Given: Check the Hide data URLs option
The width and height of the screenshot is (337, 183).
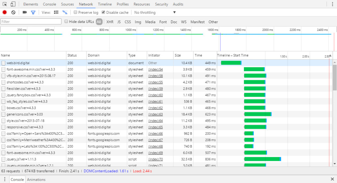Looking at the screenshot, I should 66,22.
